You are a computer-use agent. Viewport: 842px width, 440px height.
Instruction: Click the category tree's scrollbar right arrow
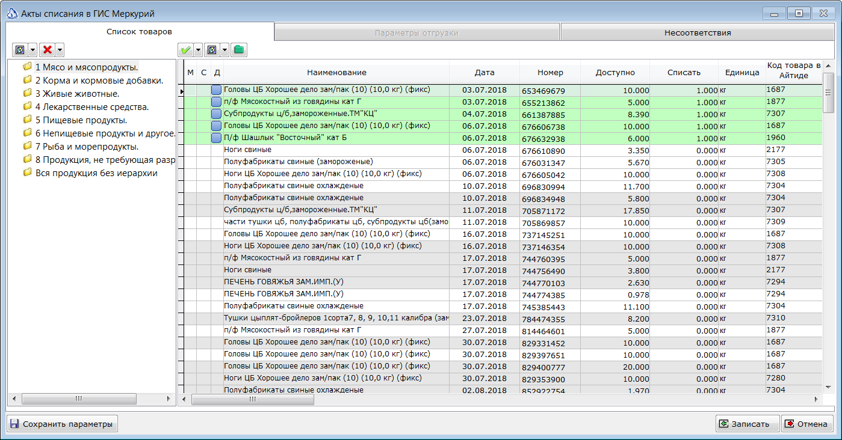169,399
